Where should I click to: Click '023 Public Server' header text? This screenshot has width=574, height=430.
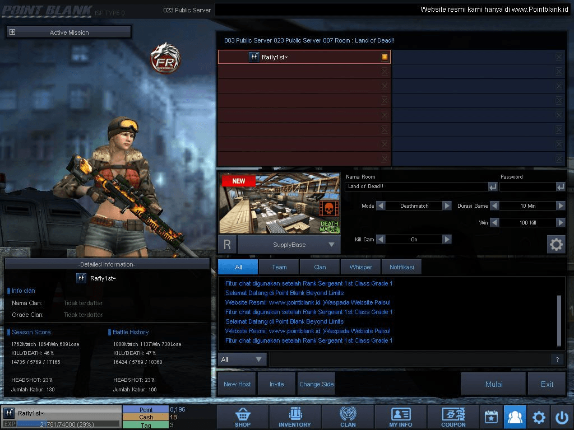coord(187,10)
